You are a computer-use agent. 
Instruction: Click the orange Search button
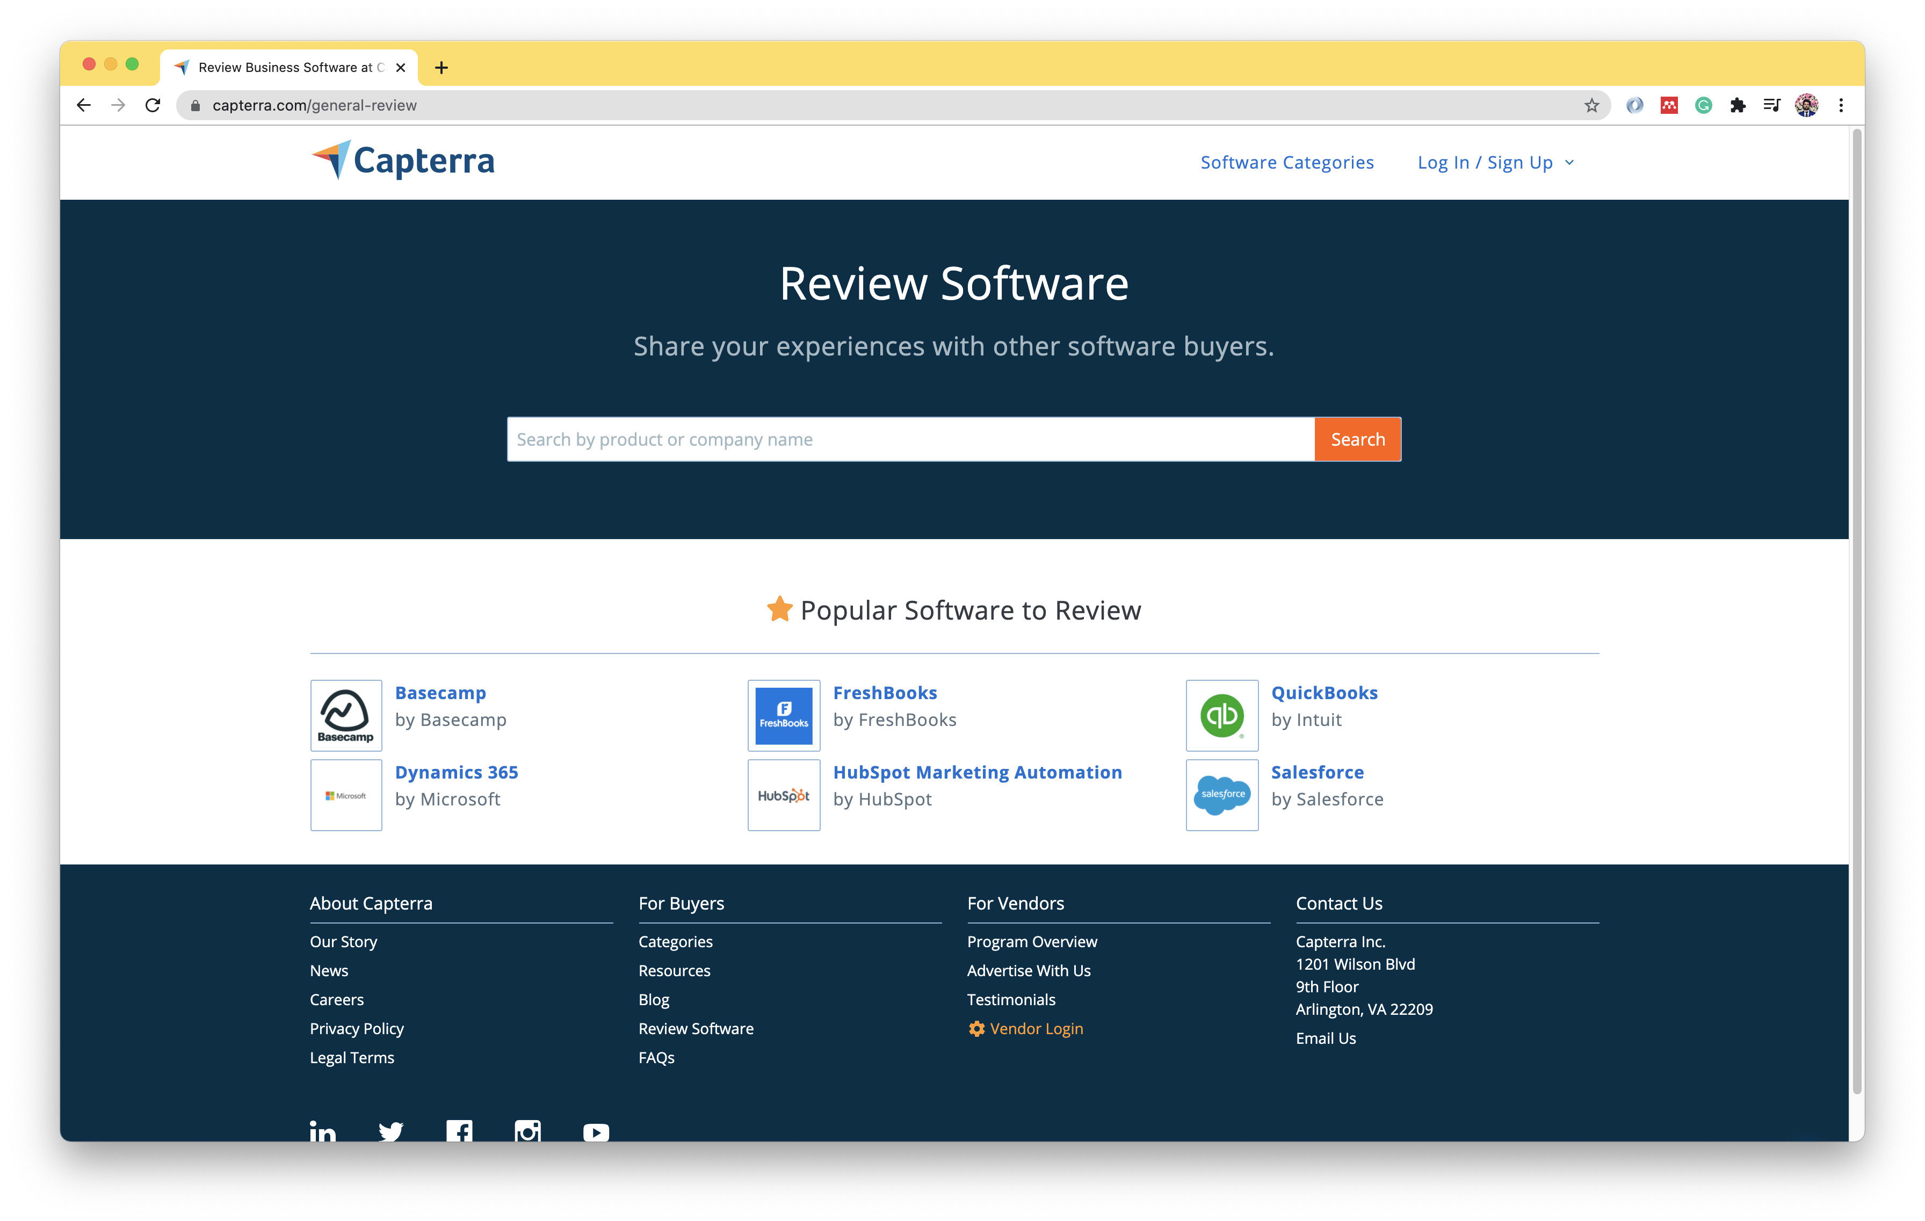[x=1357, y=439]
